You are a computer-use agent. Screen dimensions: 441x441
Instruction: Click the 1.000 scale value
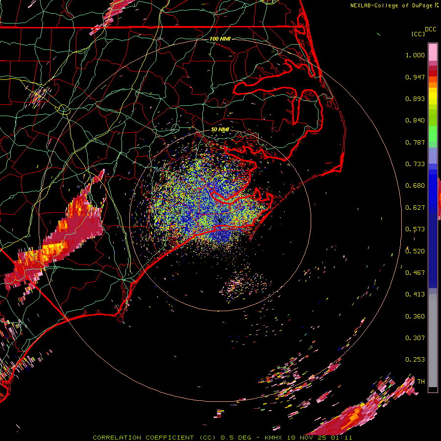[x=415, y=55]
